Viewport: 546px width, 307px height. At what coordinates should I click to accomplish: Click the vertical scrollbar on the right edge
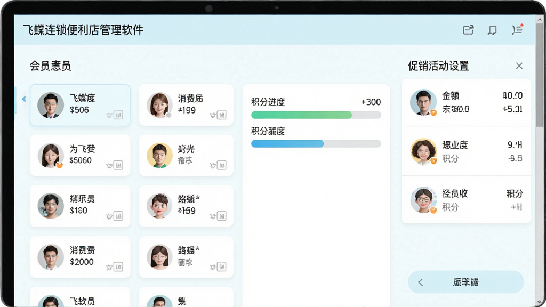click(x=540, y=75)
